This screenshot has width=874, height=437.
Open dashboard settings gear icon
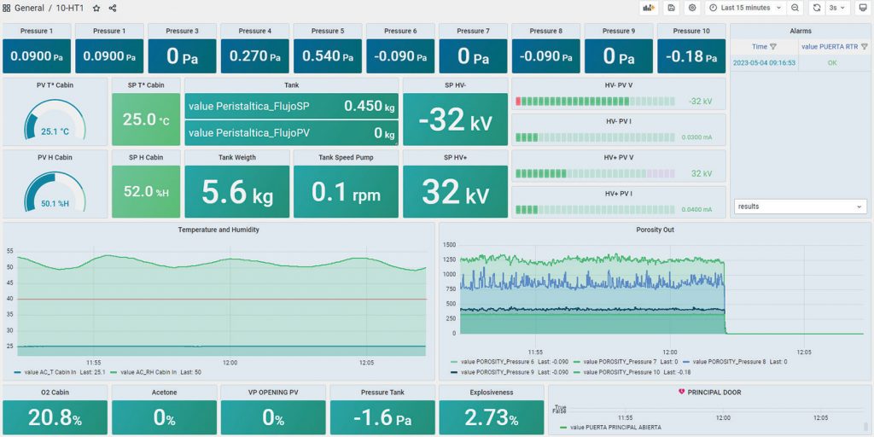(692, 8)
